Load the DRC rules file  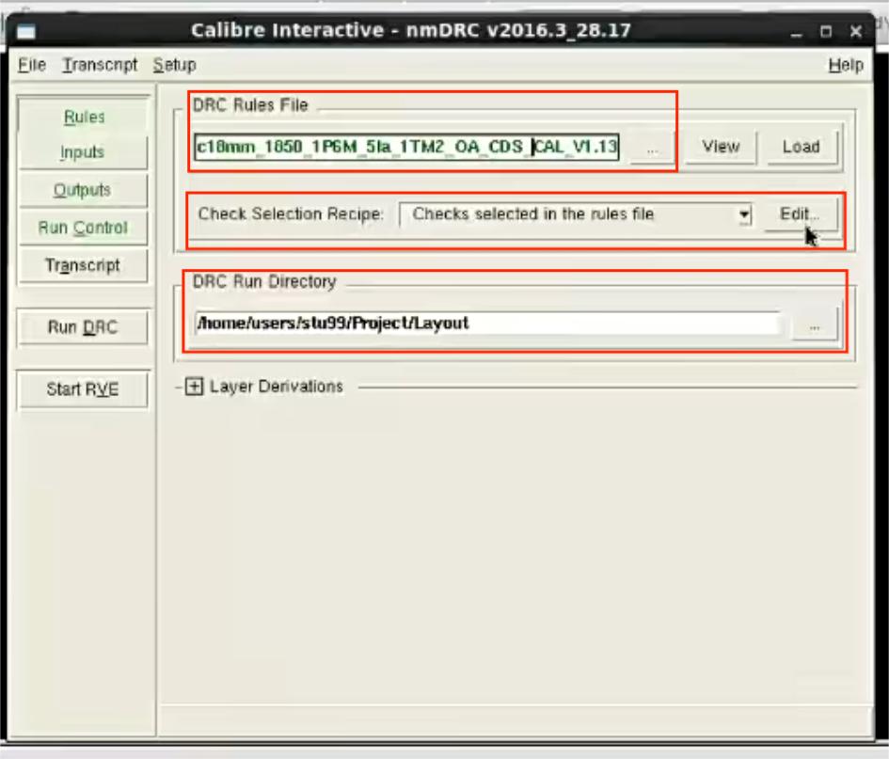click(802, 147)
